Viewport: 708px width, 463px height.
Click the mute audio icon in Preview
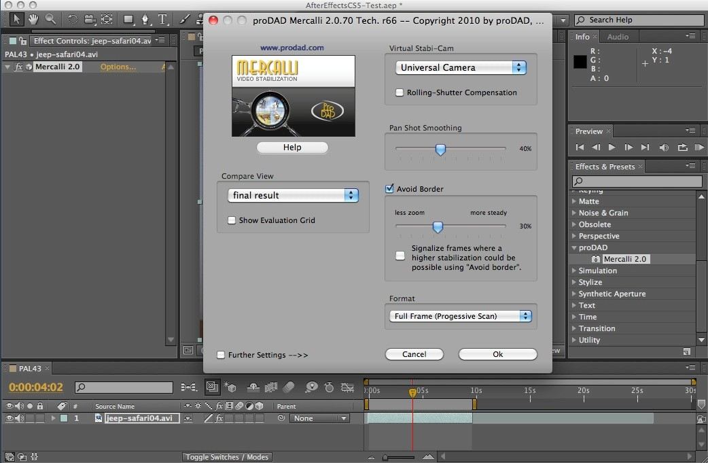(x=664, y=148)
